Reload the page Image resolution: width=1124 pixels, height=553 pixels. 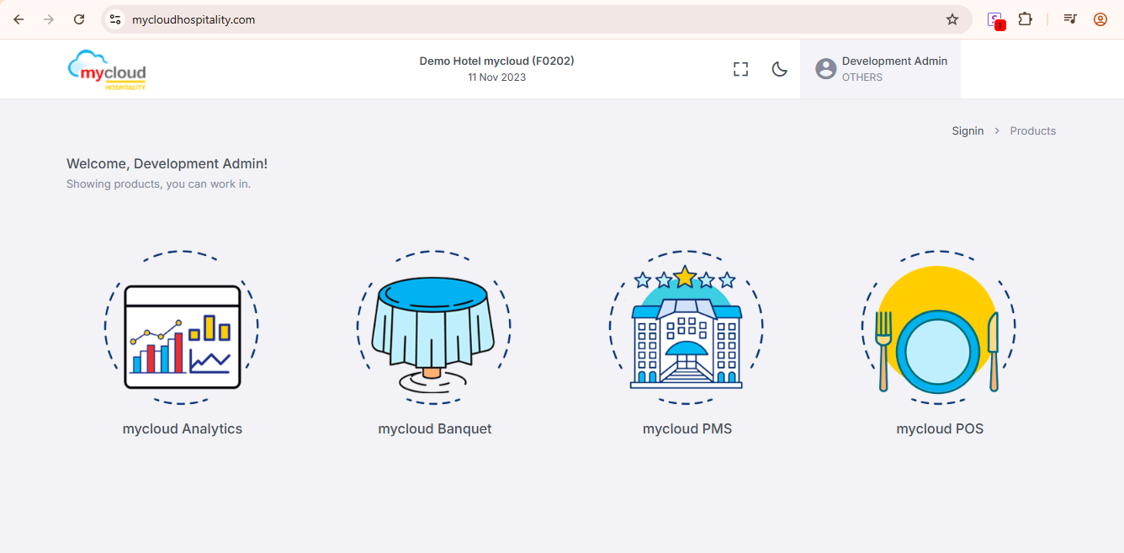pos(79,19)
